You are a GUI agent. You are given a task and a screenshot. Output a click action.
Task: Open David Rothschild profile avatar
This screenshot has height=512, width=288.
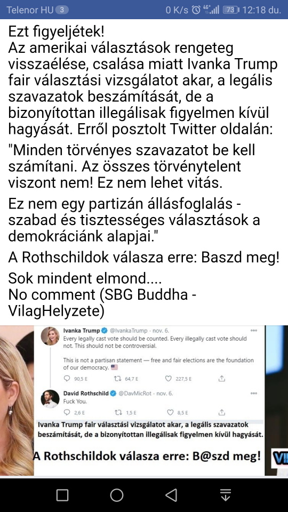[x=50, y=399]
